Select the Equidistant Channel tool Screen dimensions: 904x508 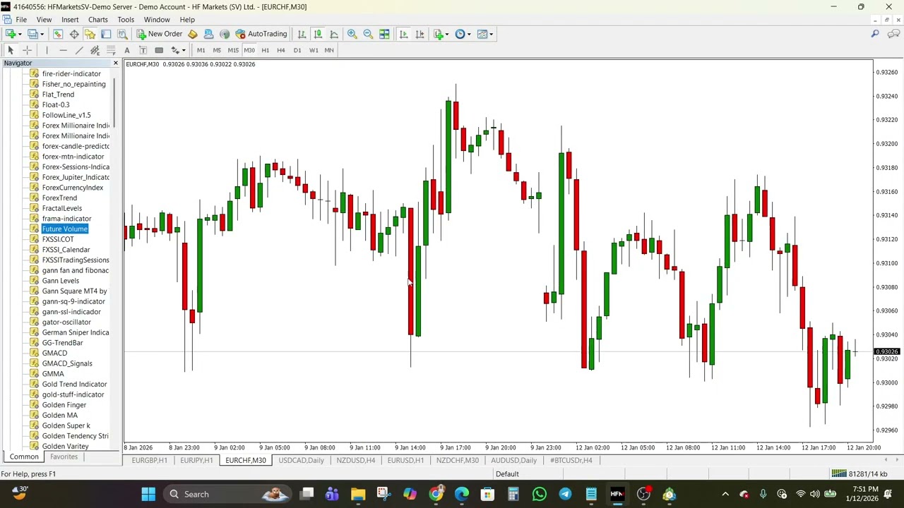point(95,50)
